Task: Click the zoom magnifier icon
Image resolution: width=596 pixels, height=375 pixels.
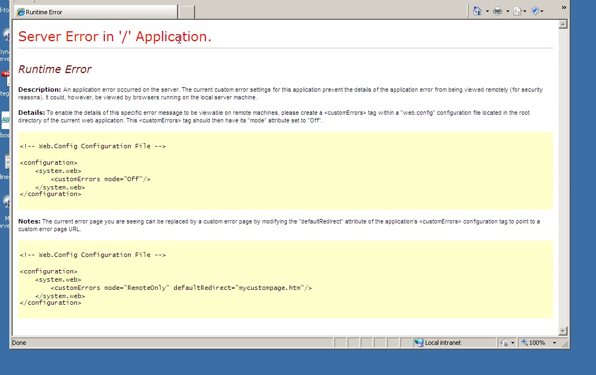Action: pyautogui.click(x=524, y=342)
